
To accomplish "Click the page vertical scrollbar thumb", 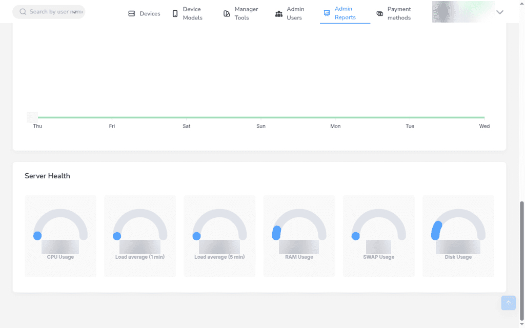I will point(521,261).
